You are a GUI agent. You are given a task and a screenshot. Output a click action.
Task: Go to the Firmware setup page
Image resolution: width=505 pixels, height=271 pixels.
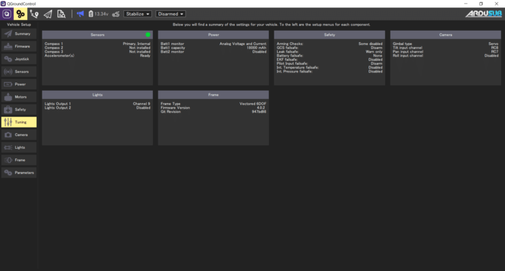(19, 46)
